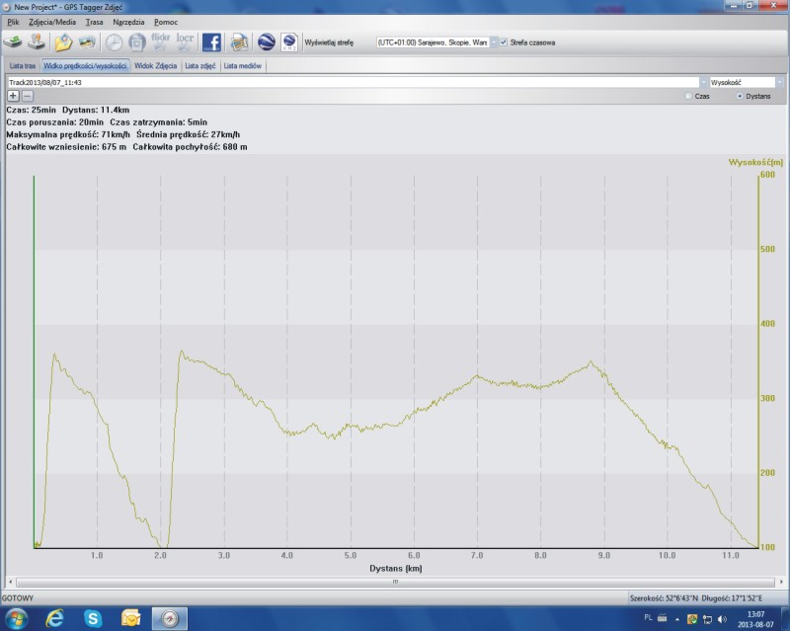Click the volume speaker tray icon

pos(723,619)
